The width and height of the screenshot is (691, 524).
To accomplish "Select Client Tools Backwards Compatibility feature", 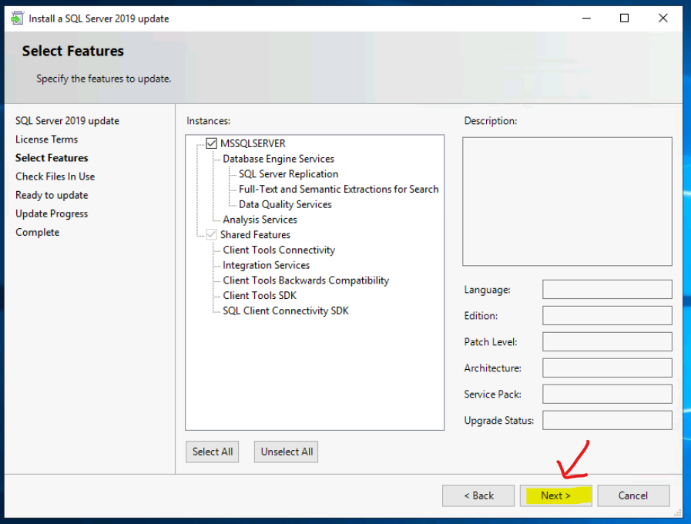I will pos(305,280).
